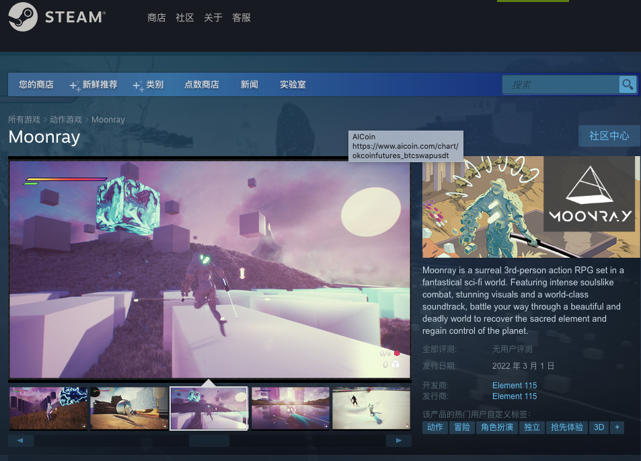
Task: Click the Steam logo icon
Action: pyautogui.click(x=23, y=17)
